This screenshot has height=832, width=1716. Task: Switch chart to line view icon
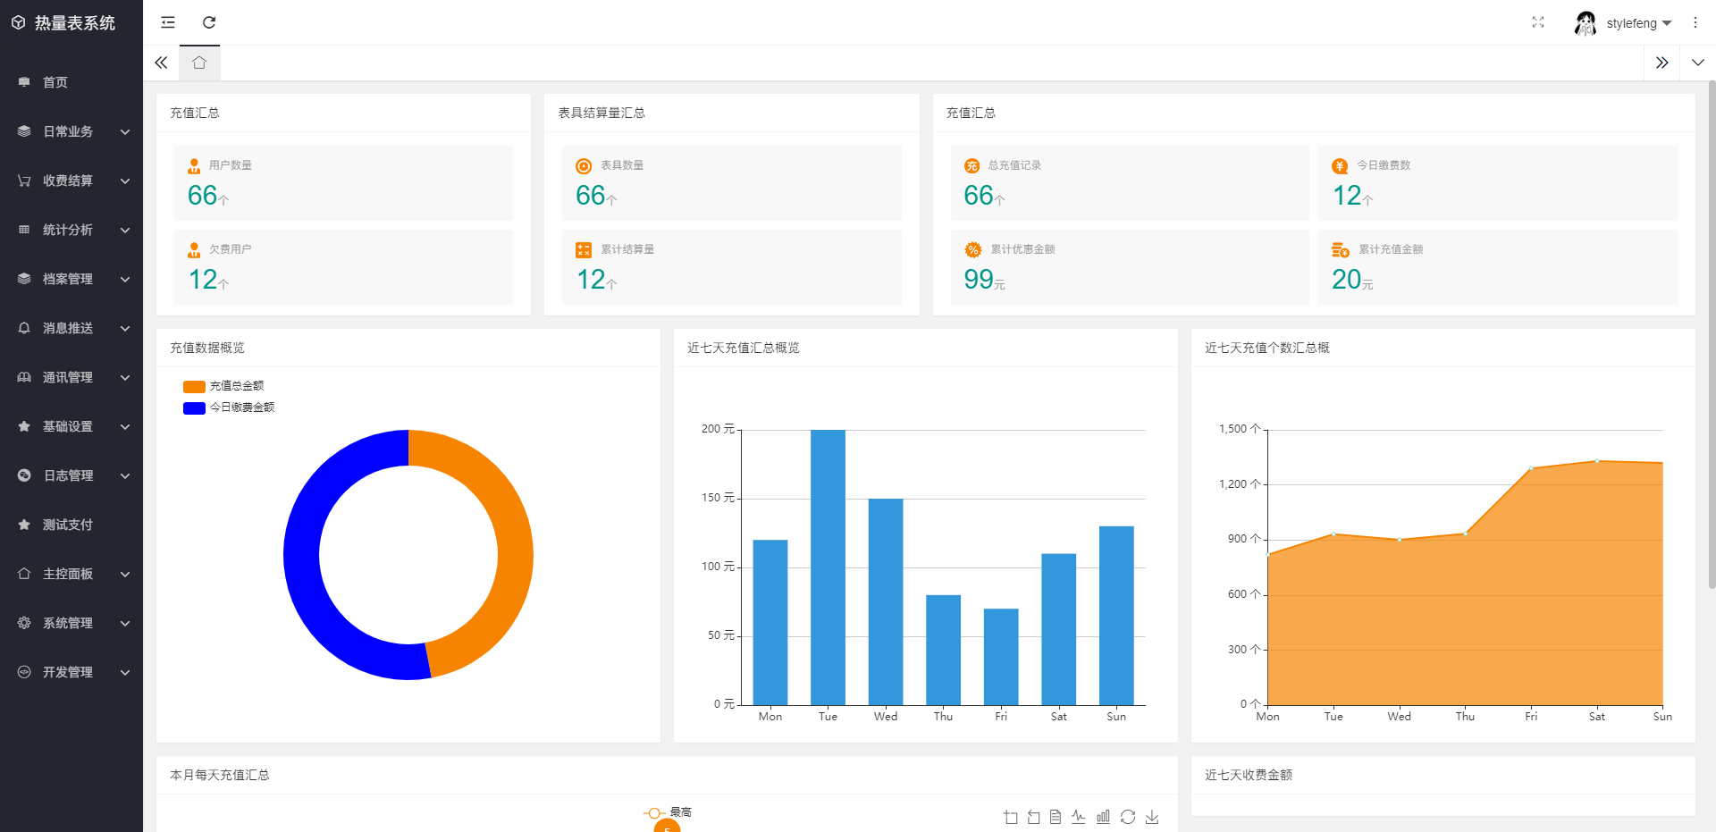[x=1079, y=817]
